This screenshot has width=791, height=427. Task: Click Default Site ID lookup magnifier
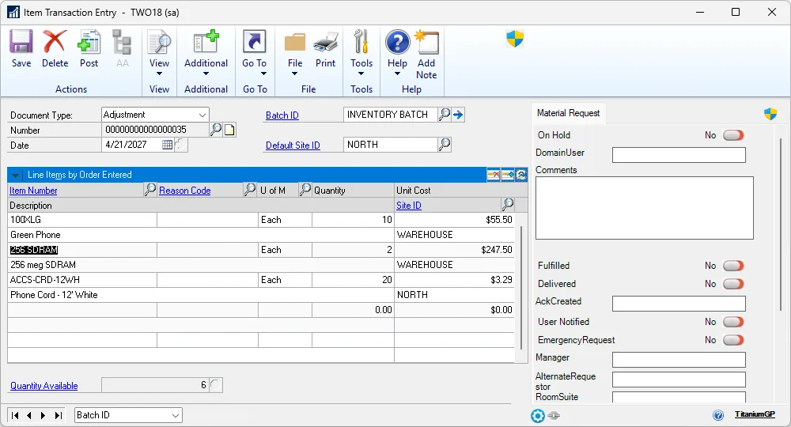tap(444, 145)
